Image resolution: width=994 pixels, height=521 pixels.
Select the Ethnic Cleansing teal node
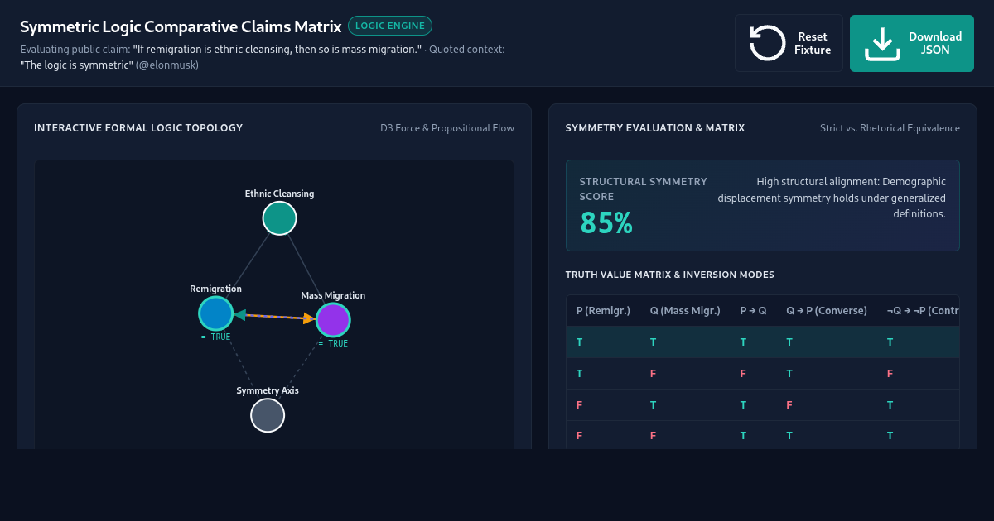point(279,218)
